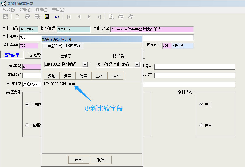Click the 增加 button
Viewport: 245px width, 167px height.
pos(51,76)
